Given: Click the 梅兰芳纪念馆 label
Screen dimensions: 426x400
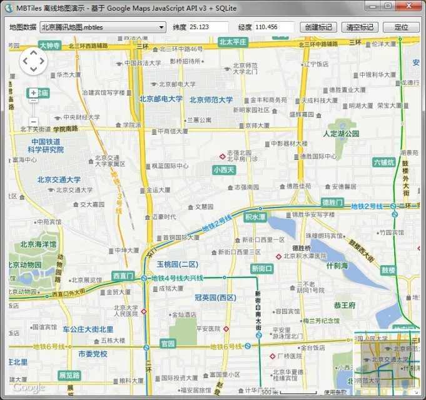Looking at the screenshot, I should coord(321,321).
